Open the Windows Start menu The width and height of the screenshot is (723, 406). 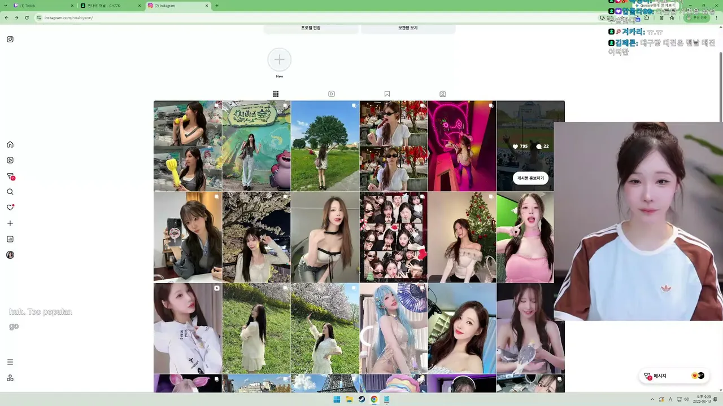pyautogui.click(x=337, y=399)
